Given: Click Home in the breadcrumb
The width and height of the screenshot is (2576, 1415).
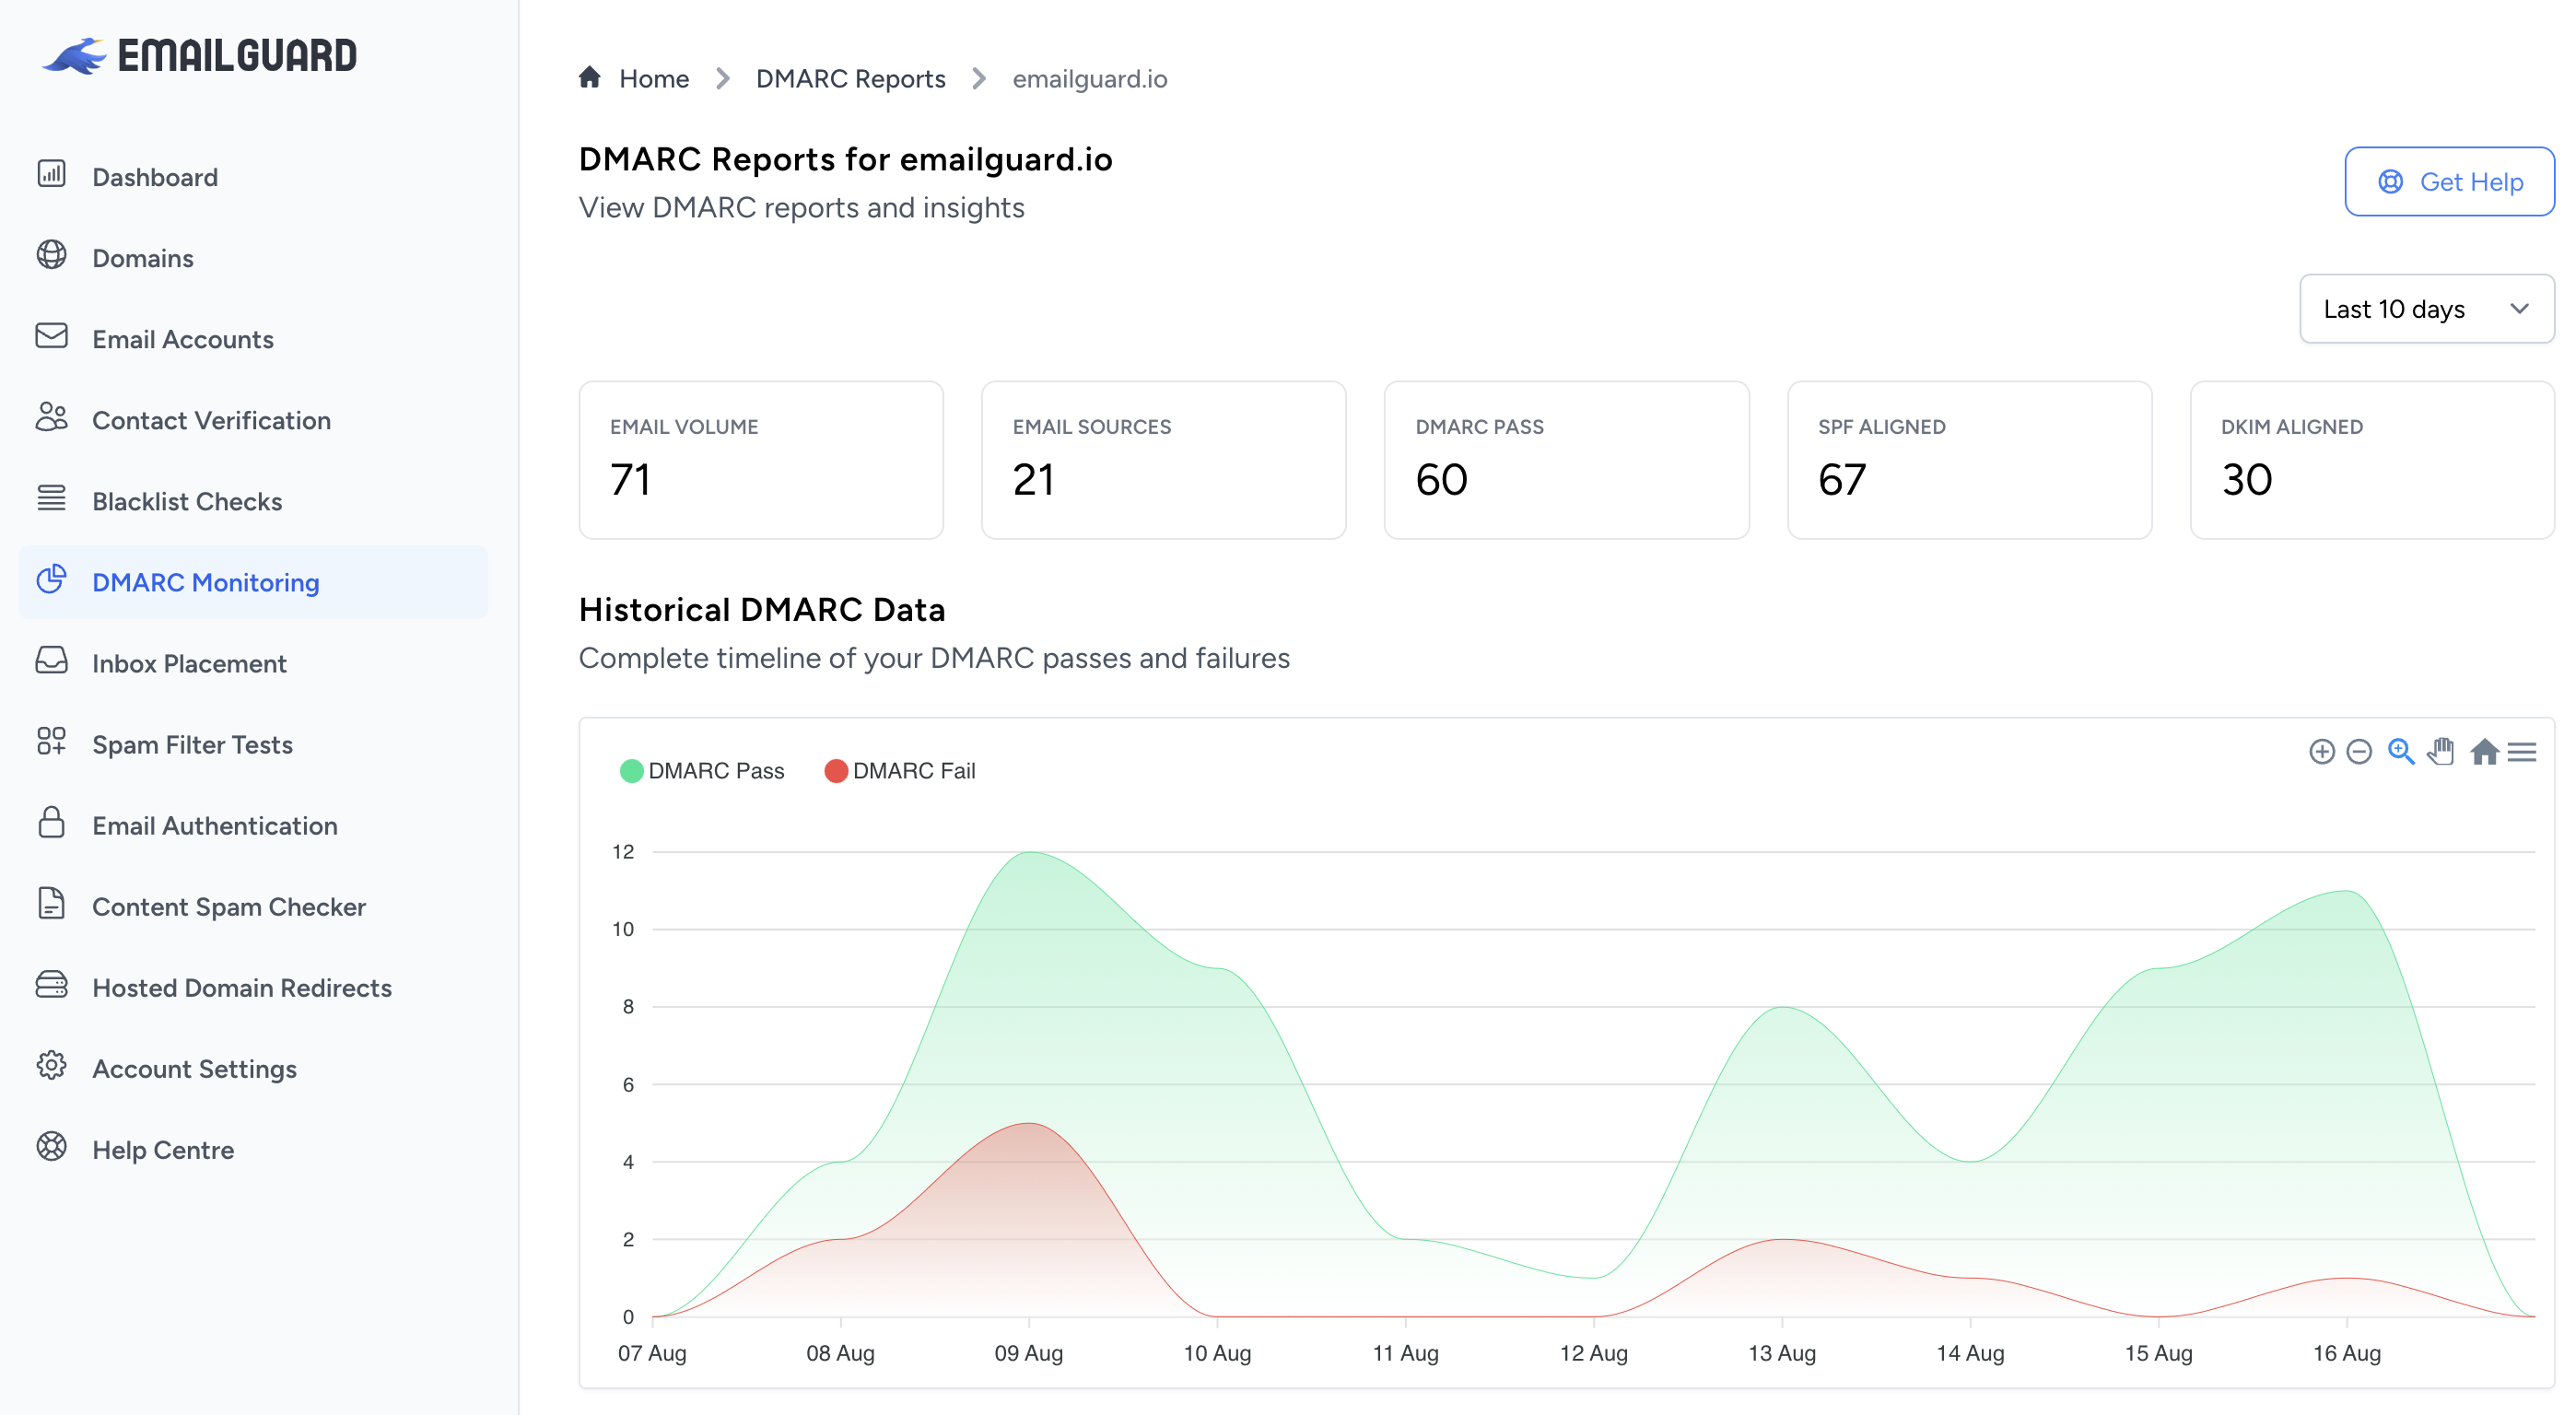Looking at the screenshot, I should pyautogui.click(x=654, y=78).
